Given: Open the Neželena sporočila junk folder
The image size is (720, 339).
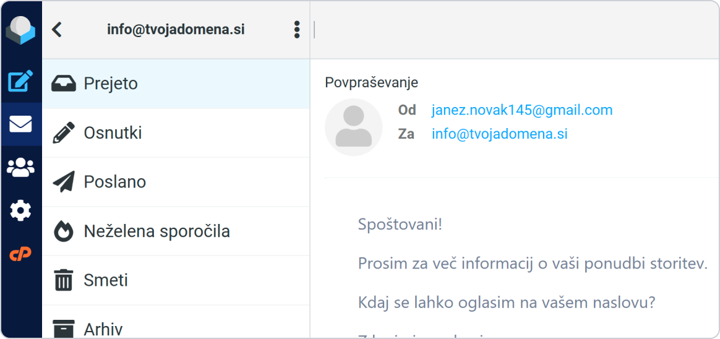Looking at the screenshot, I should click(x=176, y=231).
